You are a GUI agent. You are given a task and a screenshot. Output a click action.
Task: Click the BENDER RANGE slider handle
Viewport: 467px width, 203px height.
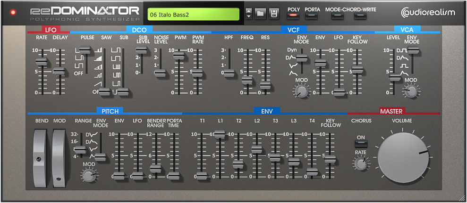155,169
